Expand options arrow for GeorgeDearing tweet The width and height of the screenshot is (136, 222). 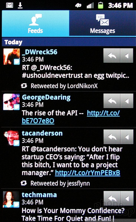[127, 101]
